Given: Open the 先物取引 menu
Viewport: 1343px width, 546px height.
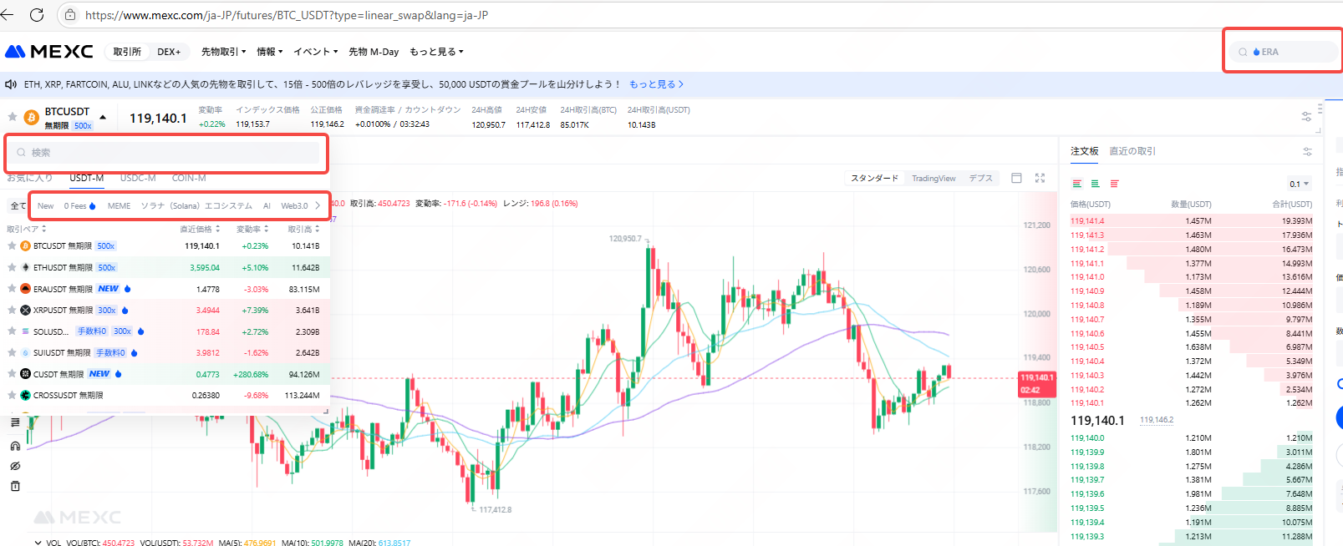Looking at the screenshot, I should (224, 52).
